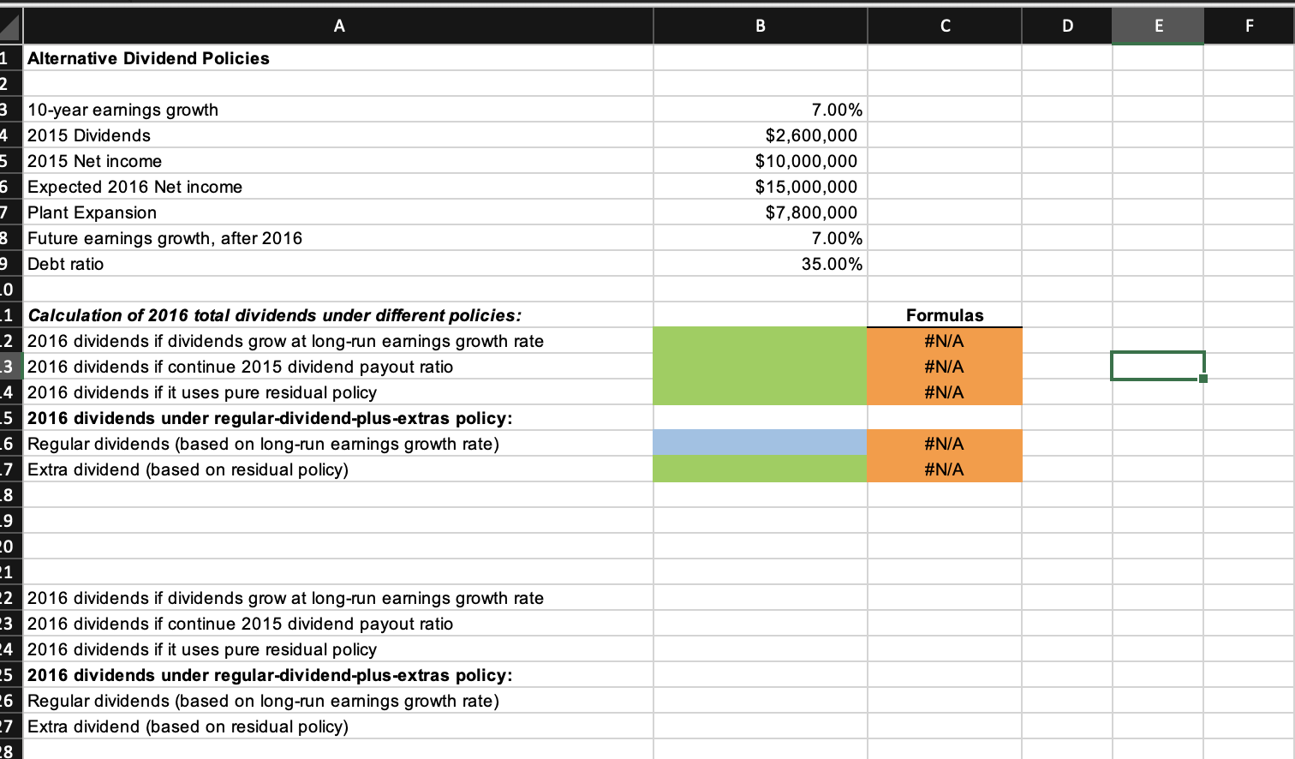1295x759 pixels.
Task: Select the Formulas header cell
Action: pos(943,314)
